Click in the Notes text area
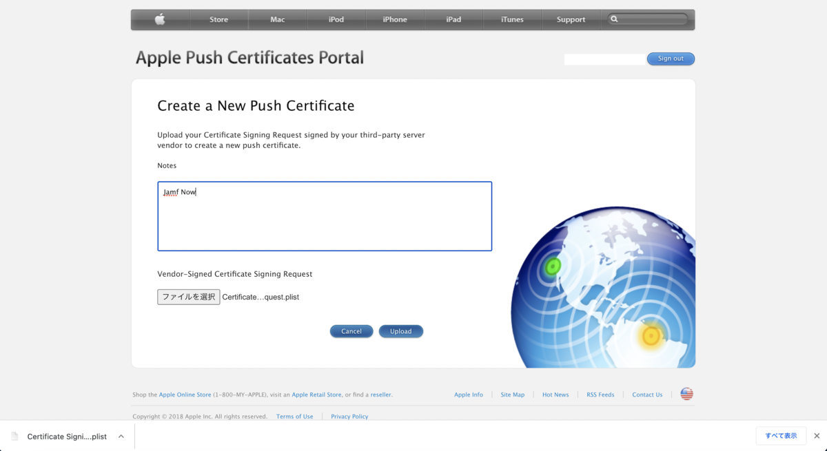The height and width of the screenshot is (451, 827). click(325, 216)
